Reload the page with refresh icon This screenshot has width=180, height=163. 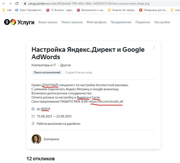[x=17, y=4]
